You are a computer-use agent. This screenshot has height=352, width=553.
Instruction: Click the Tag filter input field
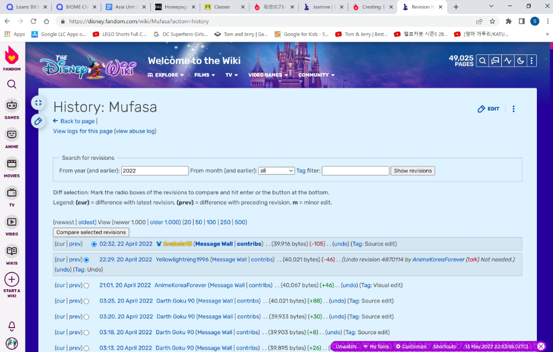click(354, 170)
